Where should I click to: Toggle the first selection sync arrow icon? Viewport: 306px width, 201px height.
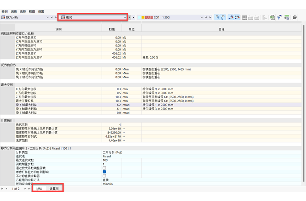tap(217, 17)
